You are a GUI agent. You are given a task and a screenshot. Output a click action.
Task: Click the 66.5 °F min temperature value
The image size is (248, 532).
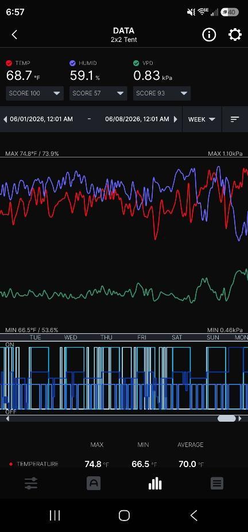point(144,464)
